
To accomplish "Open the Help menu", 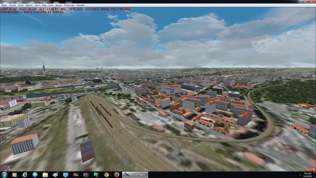I will (x=44, y=5).
